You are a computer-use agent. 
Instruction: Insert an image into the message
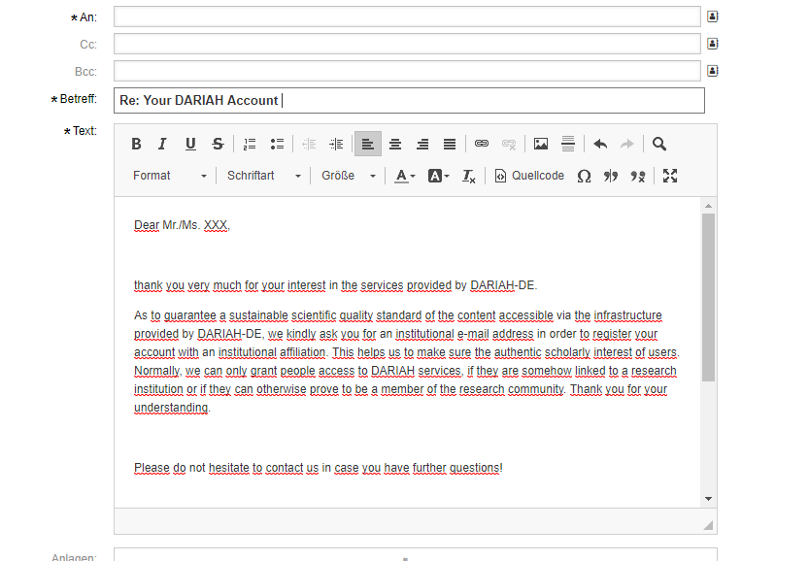(x=541, y=144)
